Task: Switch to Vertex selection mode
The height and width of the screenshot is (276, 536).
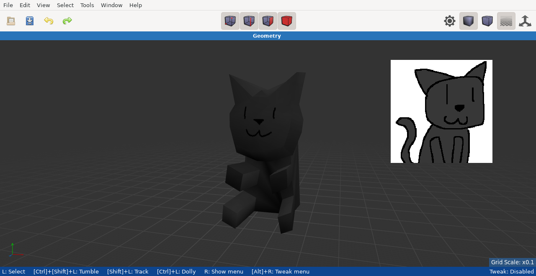Action: coord(230,21)
